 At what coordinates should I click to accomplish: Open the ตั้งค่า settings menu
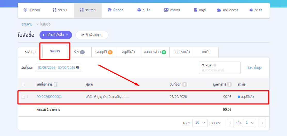pyautogui.click(x=256, y=10)
